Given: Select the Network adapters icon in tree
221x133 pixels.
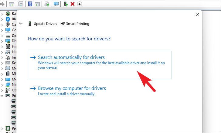Looking at the screenshot, I should (x=8, y=85).
